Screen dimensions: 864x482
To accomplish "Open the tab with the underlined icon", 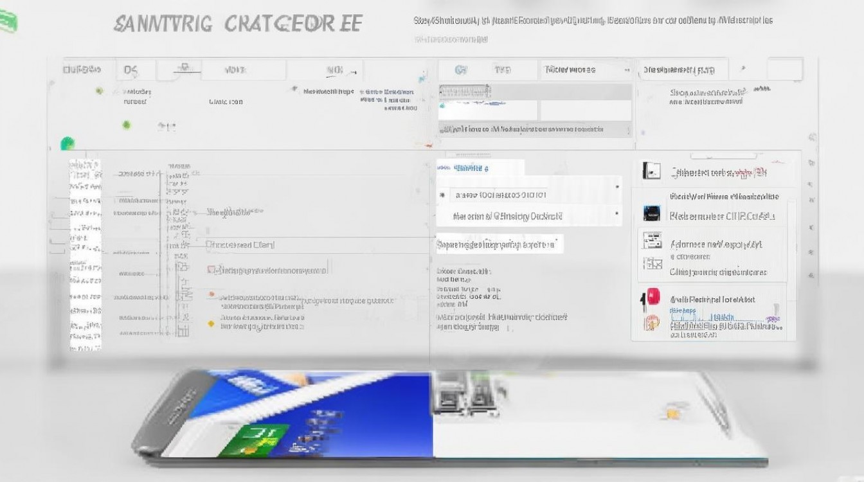I will coord(184,69).
